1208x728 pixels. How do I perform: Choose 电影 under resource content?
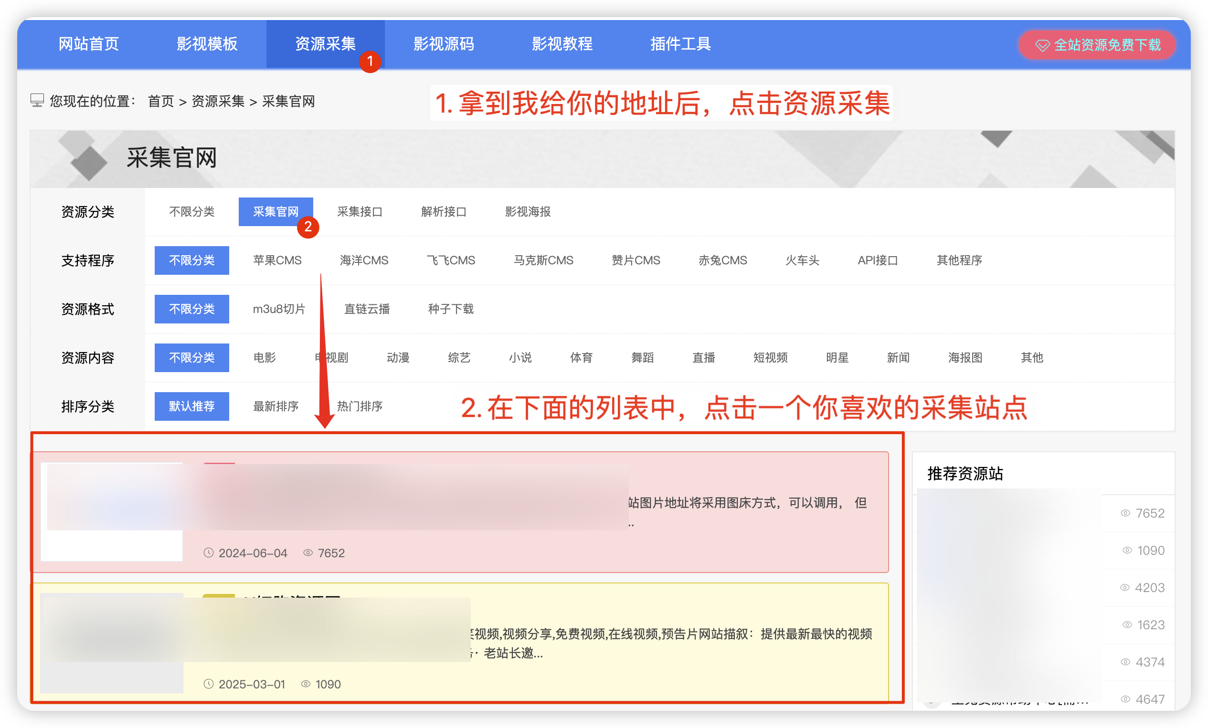[x=265, y=358]
